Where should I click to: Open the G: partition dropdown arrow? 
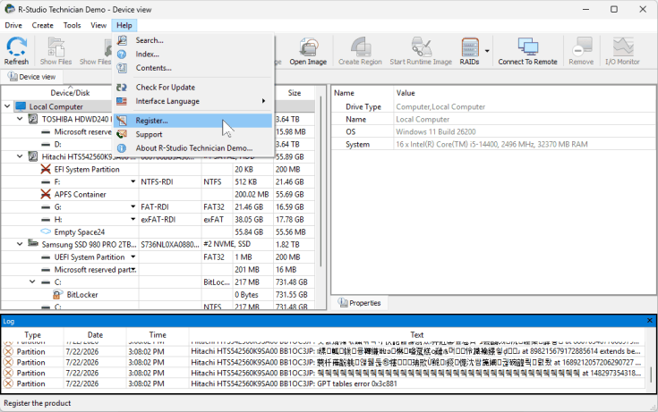coord(133,206)
